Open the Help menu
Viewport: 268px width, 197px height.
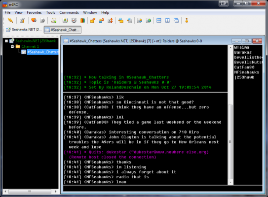(105, 12)
